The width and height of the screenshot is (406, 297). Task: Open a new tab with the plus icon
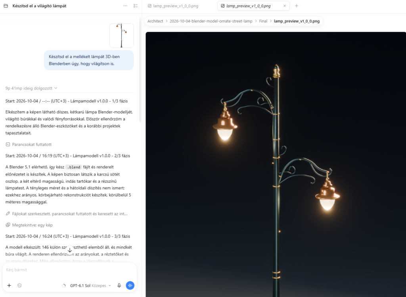click(297, 6)
